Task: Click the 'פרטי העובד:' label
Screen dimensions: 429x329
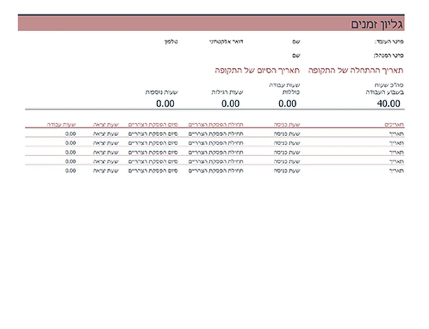Action: [389, 42]
